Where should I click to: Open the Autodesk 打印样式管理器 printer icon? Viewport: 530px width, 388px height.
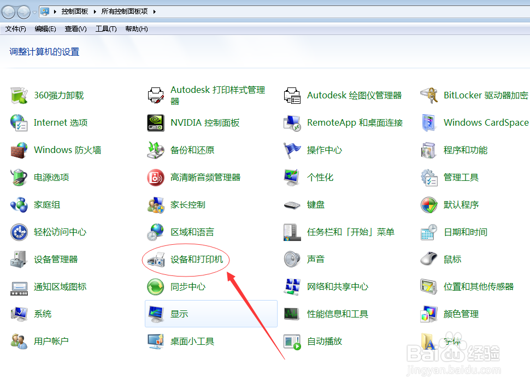click(156, 95)
